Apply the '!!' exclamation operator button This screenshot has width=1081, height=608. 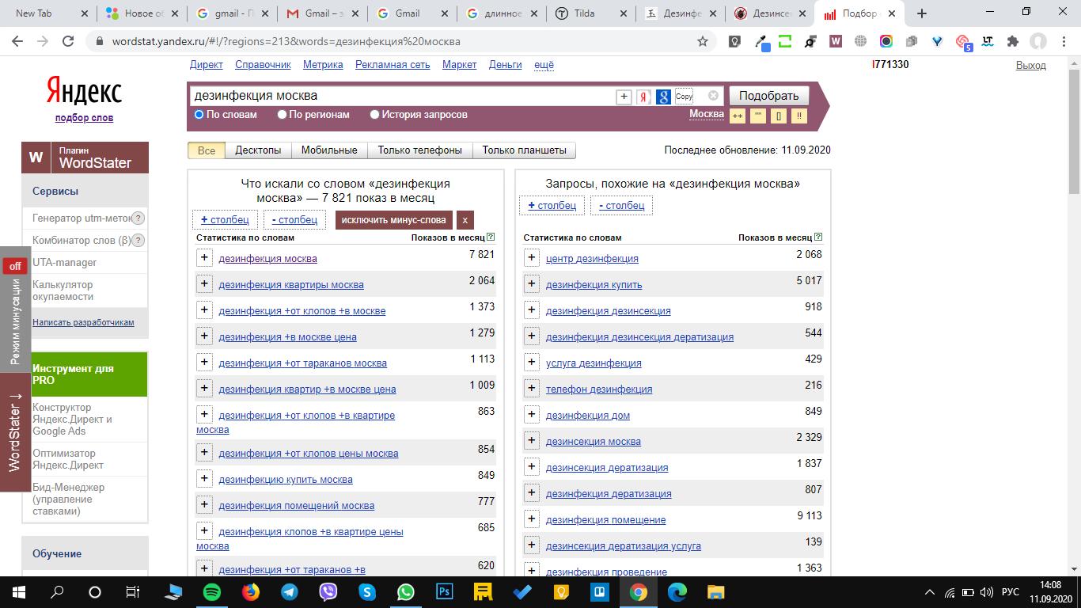[x=799, y=116]
